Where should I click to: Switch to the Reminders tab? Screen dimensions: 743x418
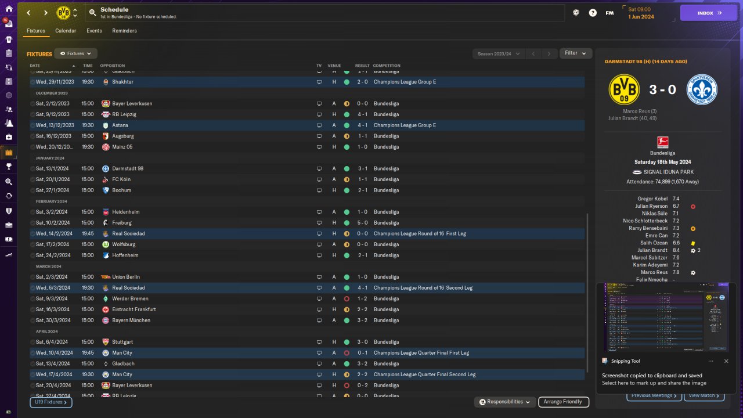[x=125, y=31]
